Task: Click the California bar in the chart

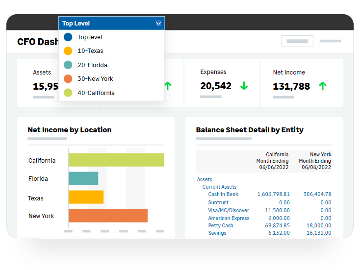Action: click(x=116, y=160)
